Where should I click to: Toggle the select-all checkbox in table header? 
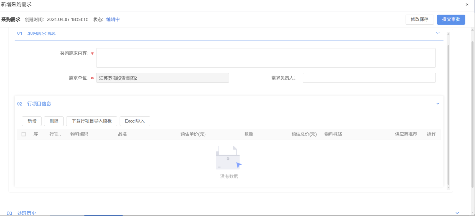(23, 134)
